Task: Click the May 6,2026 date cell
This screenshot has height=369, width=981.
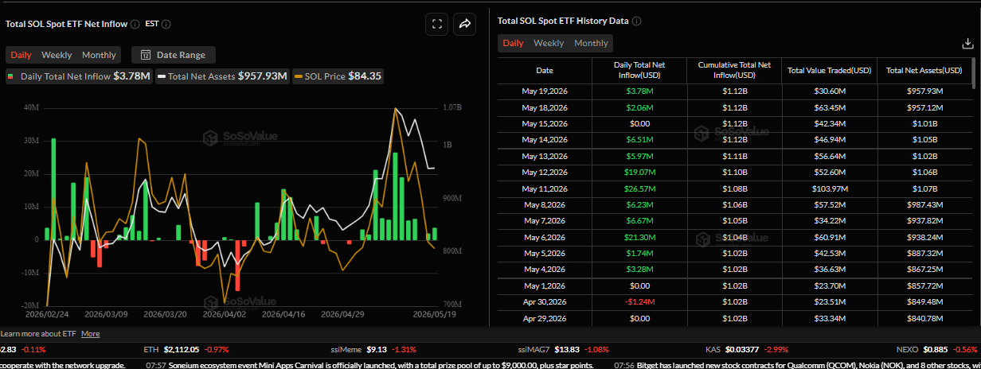Action: [x=545, y=237]
